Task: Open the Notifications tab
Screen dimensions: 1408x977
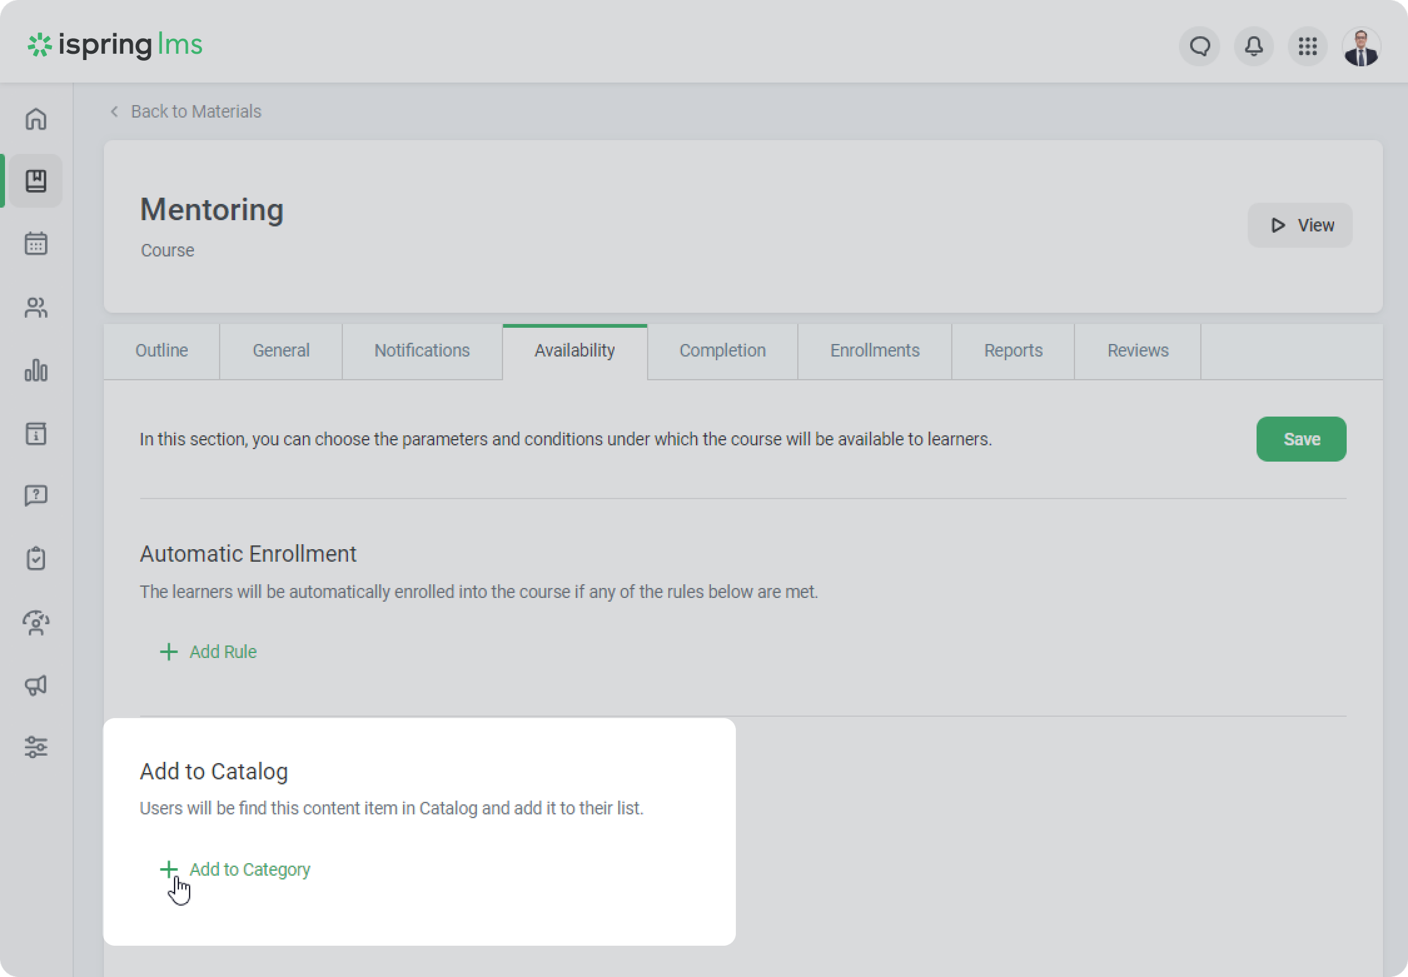Action: tap(422, 351)
